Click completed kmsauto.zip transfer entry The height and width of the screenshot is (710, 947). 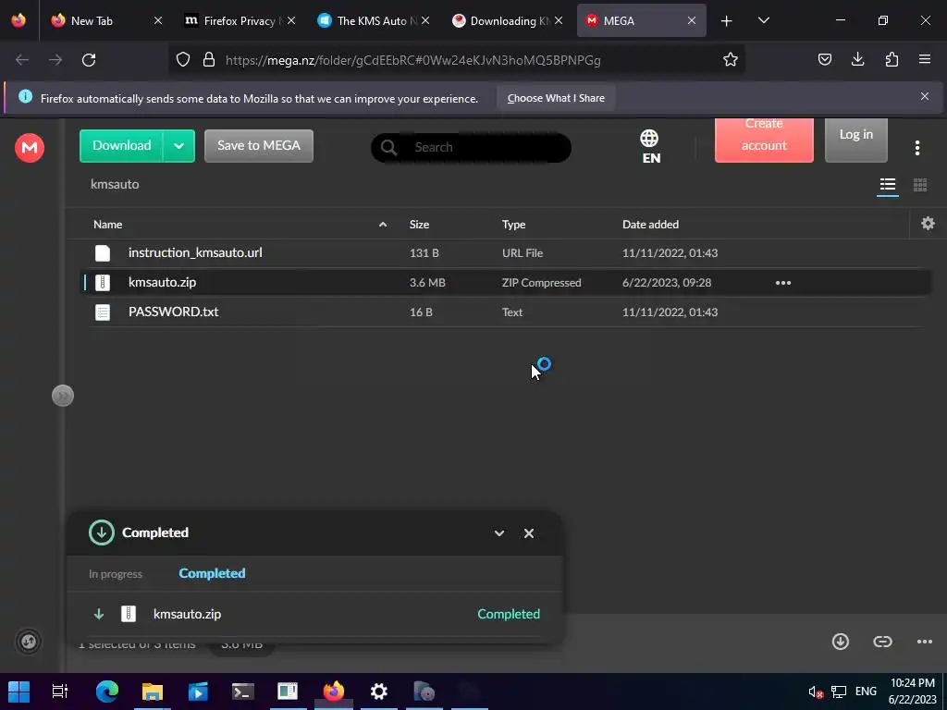pyautogui.click(x=315, y=614)
